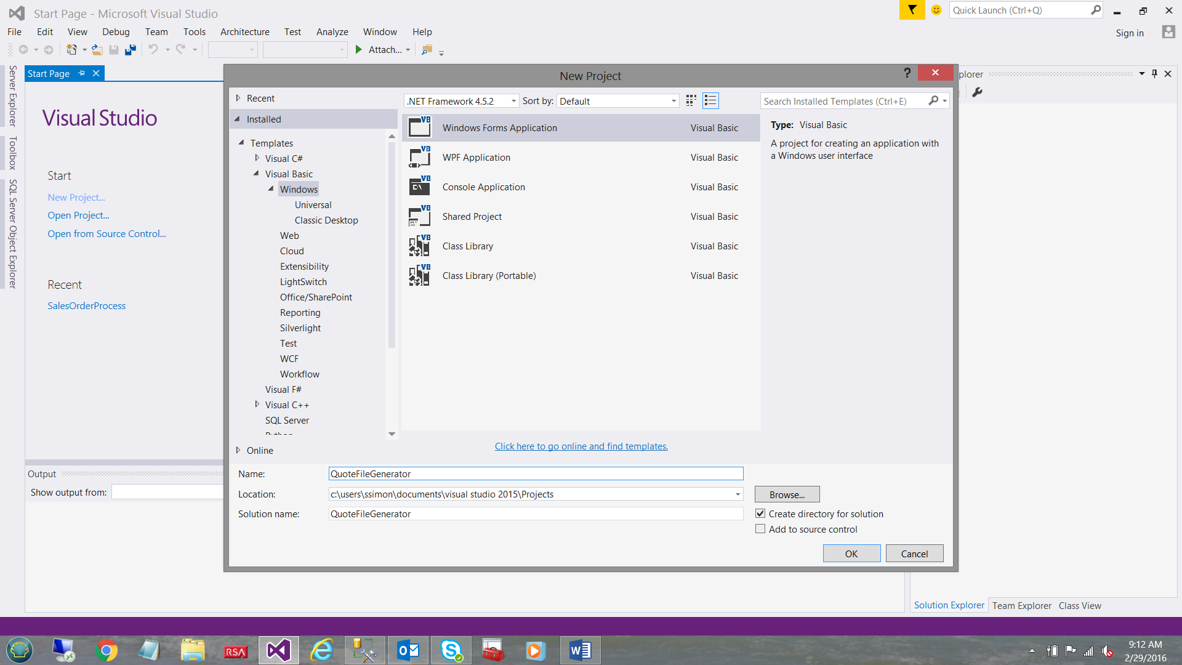Click the Save All icon in the toolbar
Image resolution: width=1182 pixels, height=665 pixels.
(130, 49)
